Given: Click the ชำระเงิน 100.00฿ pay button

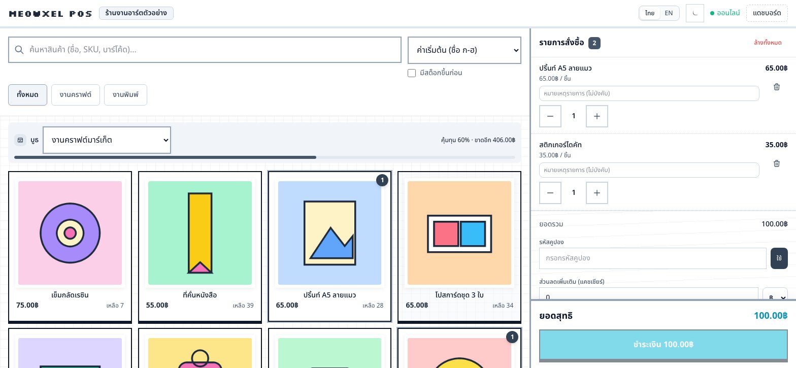Looking at the screenshot, I should [663, 345].
